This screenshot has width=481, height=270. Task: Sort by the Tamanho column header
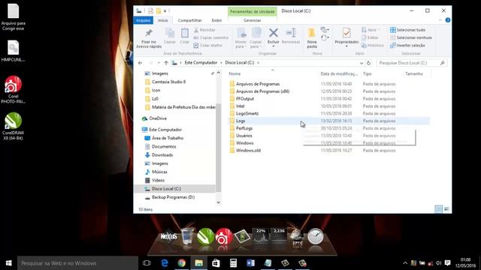(416, 73)
